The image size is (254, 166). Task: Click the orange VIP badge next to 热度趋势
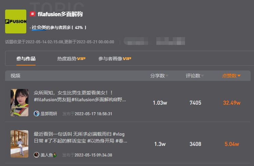tap(81, 59)
